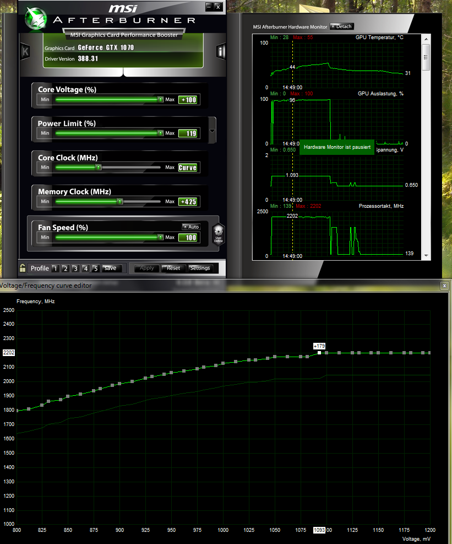Click the hardware monitor scrollbar thumb
The image size is (452, 544).
[x=426, y=57]
